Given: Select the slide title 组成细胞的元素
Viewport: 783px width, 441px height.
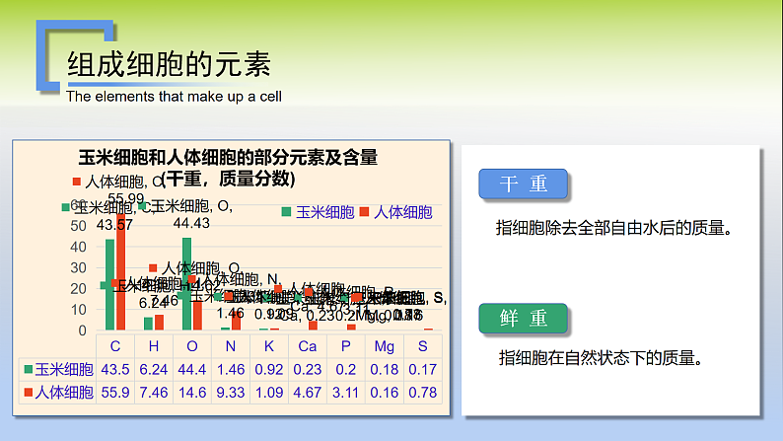Looking at the screenshot, I should tap(170, 64).
